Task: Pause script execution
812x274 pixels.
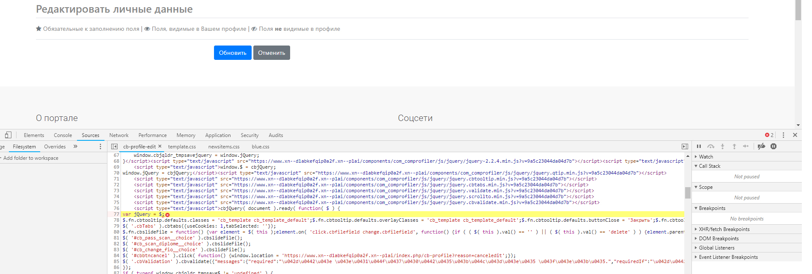Action: [x=699, y=146]
